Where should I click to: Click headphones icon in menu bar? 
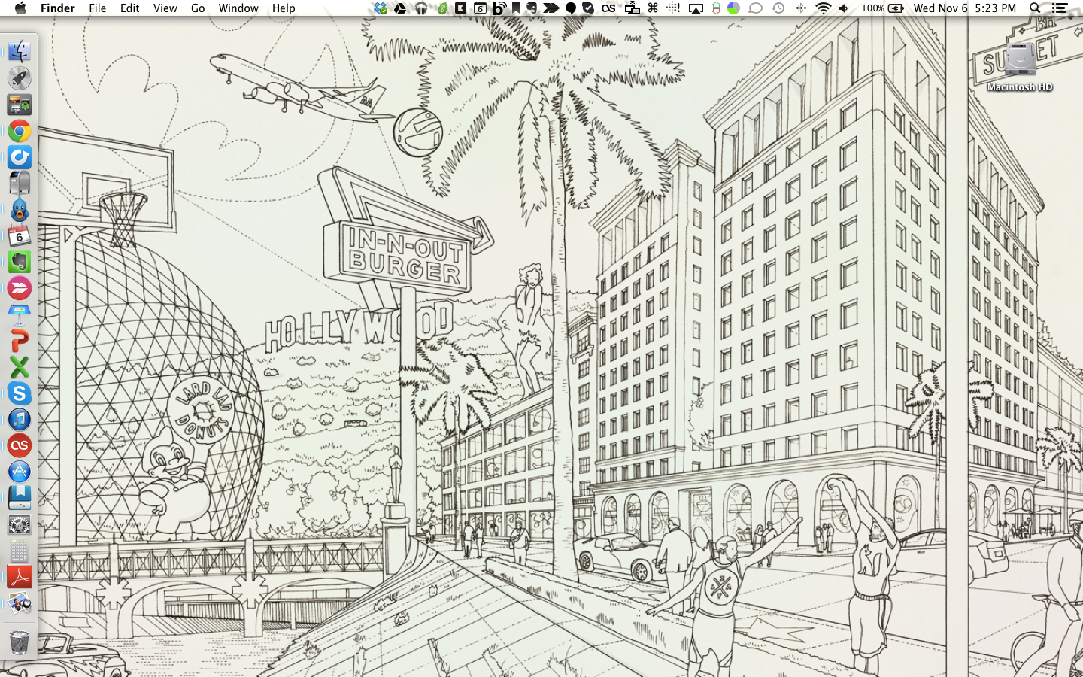421,8
